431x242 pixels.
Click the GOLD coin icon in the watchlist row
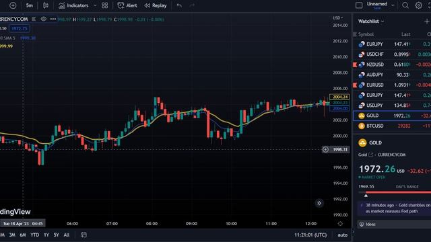pyautogui.click(x=362, y=116)
